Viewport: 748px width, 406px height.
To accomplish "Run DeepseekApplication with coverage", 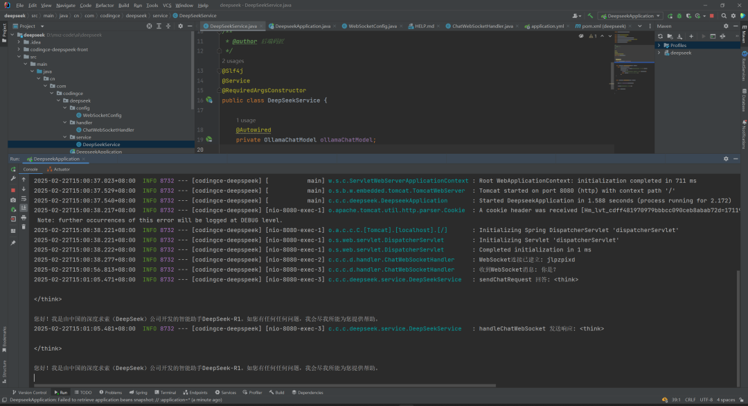I will (689, 15).
